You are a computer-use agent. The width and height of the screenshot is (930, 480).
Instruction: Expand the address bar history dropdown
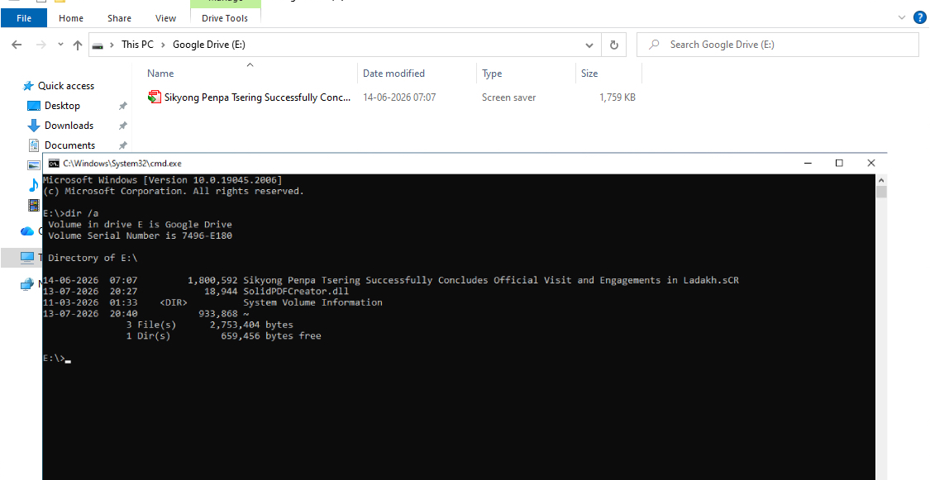point(589,45)
